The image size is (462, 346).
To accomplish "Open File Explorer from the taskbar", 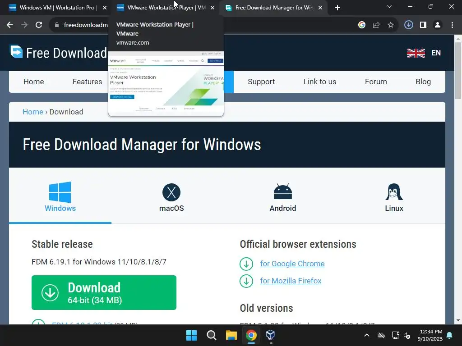I will pos(231,335).
